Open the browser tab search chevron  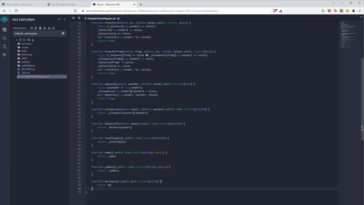pyautogui.click(x=333, y=3)
